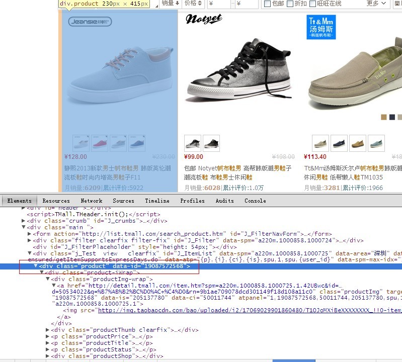Viewport: 402px width, 362px height.
Task: Click the maximum price input field
Action: click(x=247, y=4)
